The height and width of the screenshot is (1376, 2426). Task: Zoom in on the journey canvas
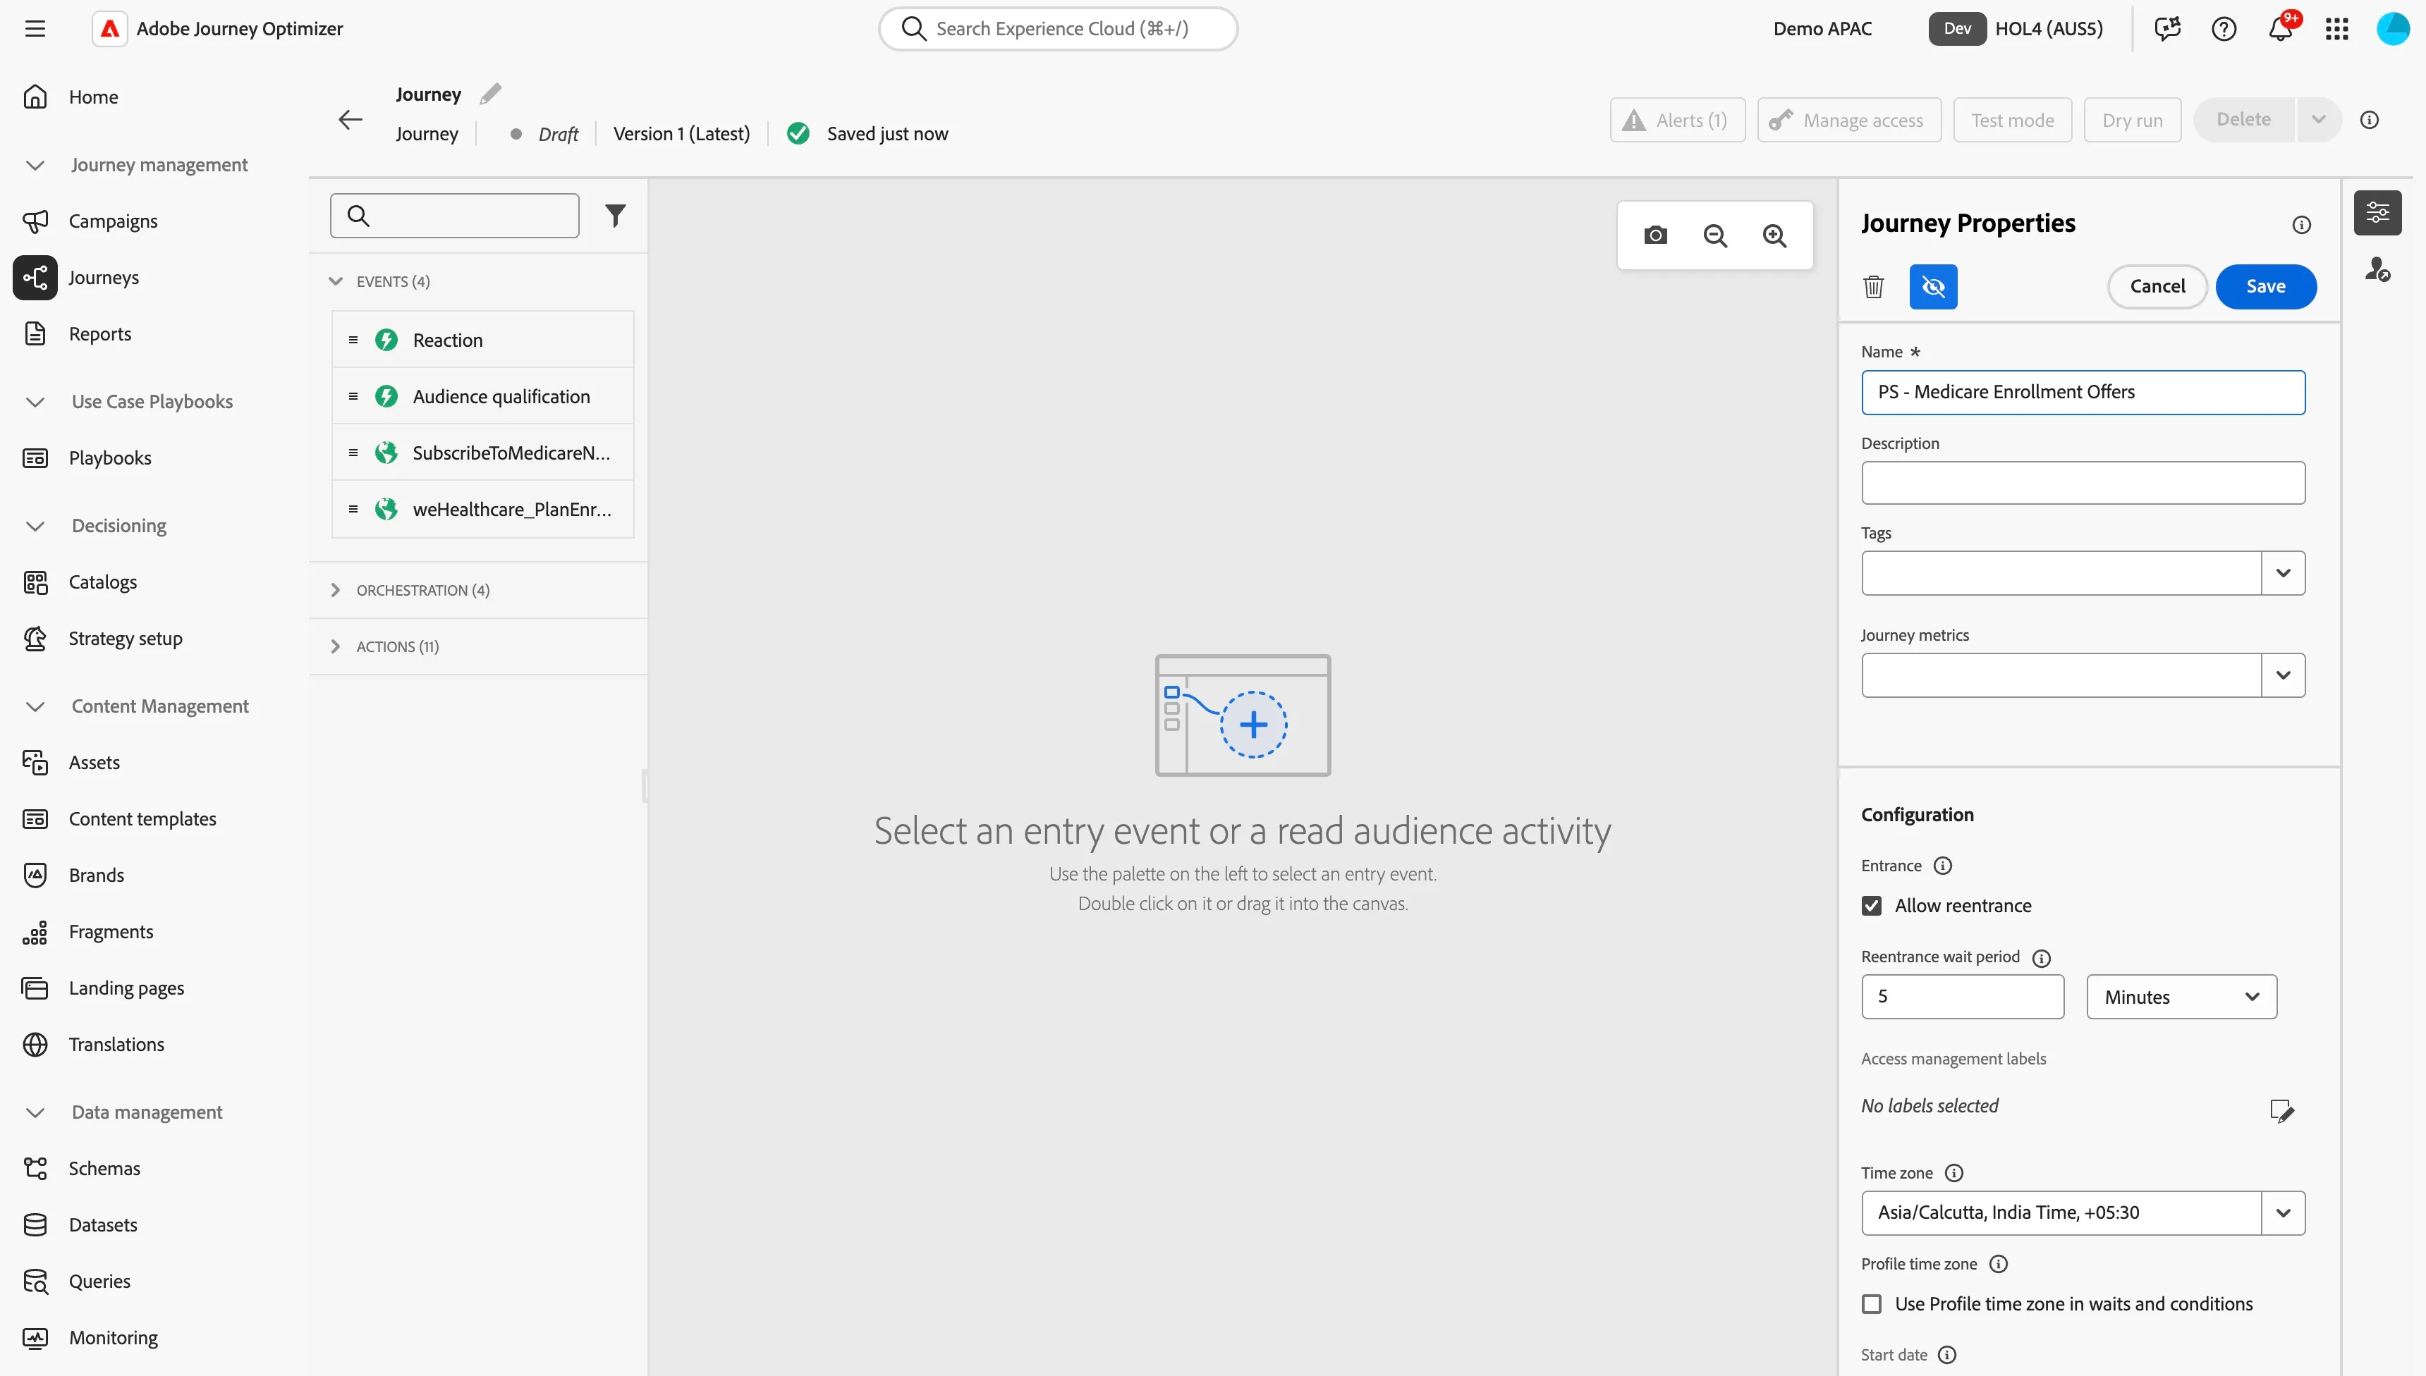[1774, 235]
